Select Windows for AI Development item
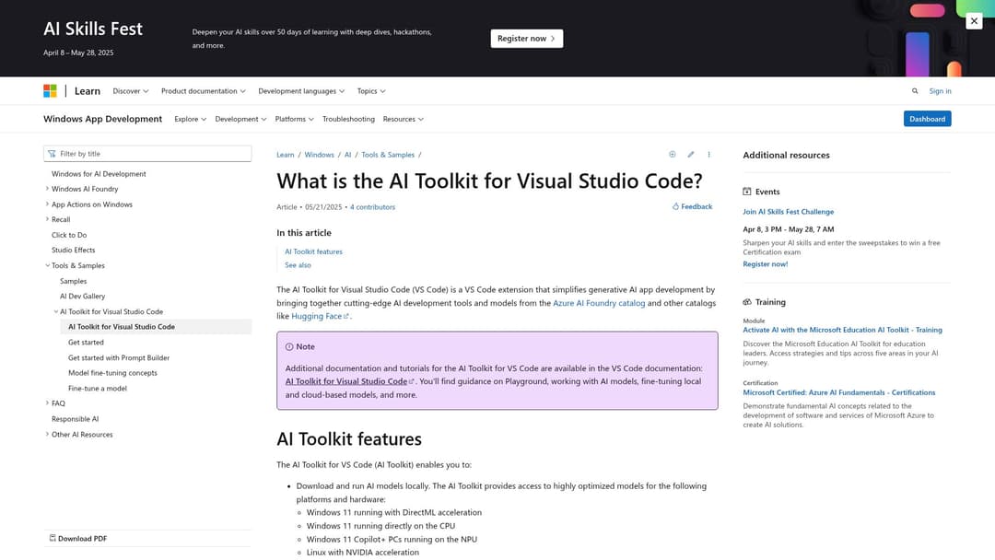Screen dimensions: 995x560 click(99, 173)
